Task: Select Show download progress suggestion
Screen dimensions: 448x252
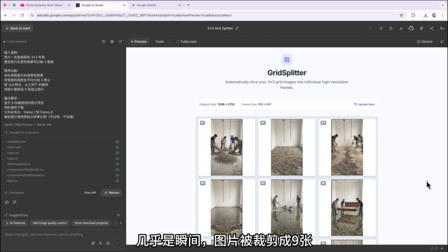Action: click(91, 223)
